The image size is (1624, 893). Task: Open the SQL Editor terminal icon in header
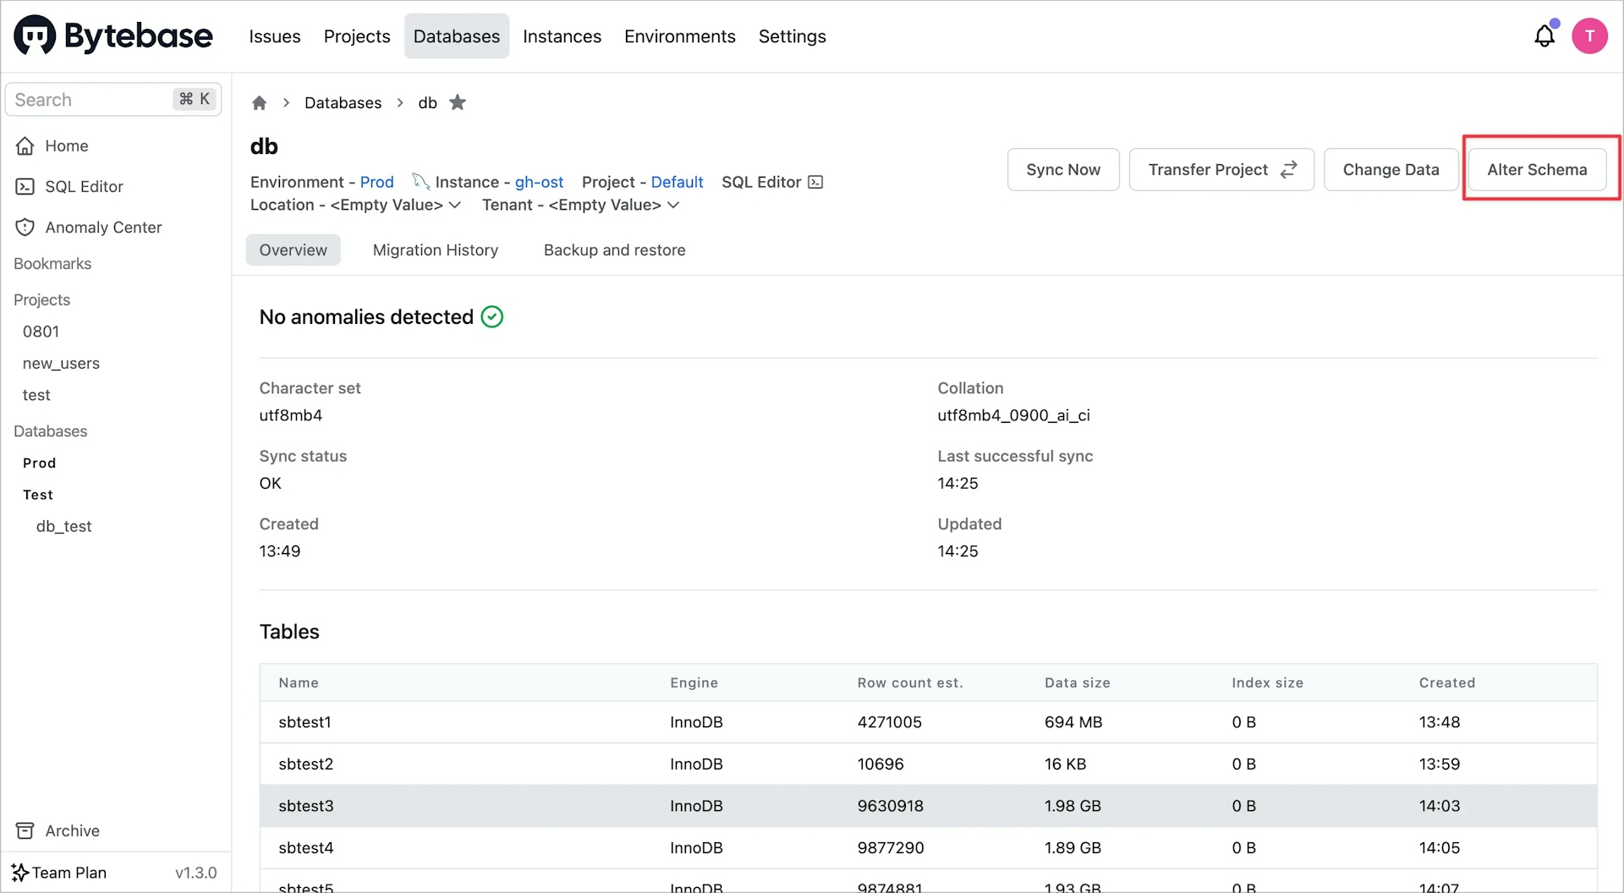pyautogui.click(x=815, y=182)
